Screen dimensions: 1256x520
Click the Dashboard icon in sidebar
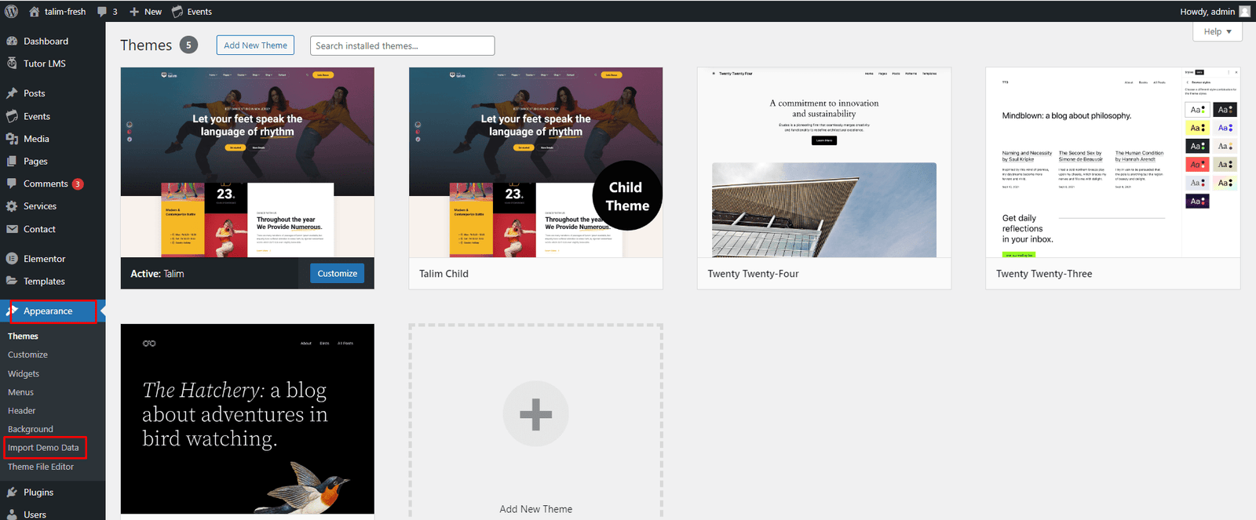(x=12, y=41)
